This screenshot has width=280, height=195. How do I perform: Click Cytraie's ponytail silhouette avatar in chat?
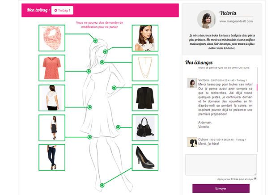pyautogui.click(x=192, y=142)
